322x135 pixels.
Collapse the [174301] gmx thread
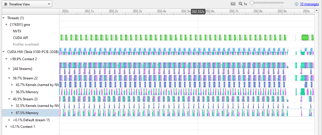coord(6,25)
